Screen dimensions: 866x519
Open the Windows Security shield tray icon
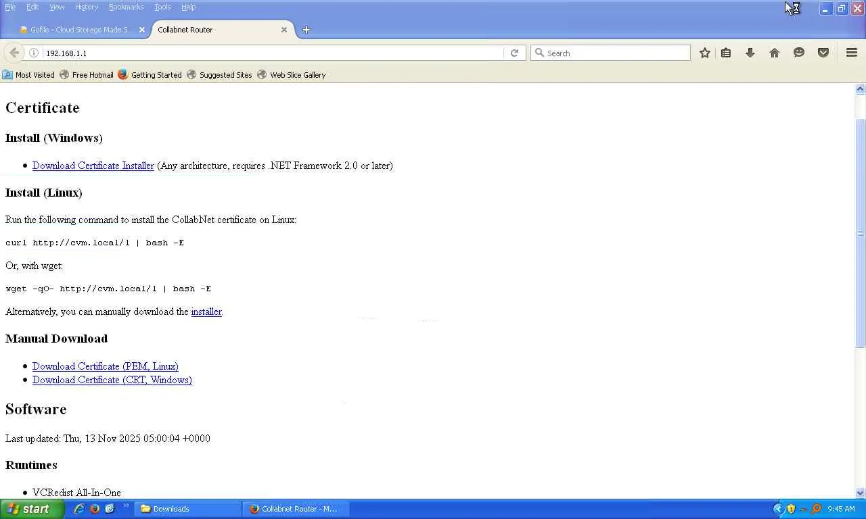[x=791, y=509]
